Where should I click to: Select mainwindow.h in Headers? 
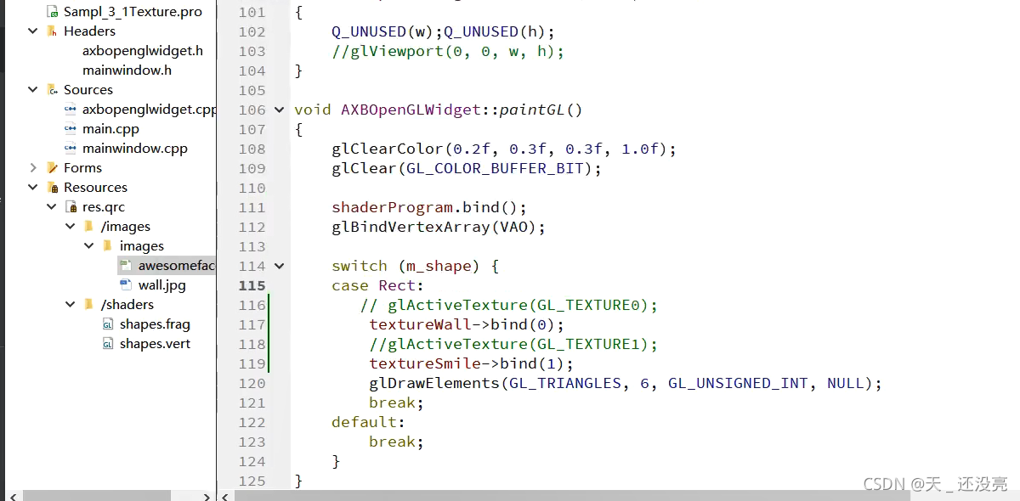[x=127, y=70]
